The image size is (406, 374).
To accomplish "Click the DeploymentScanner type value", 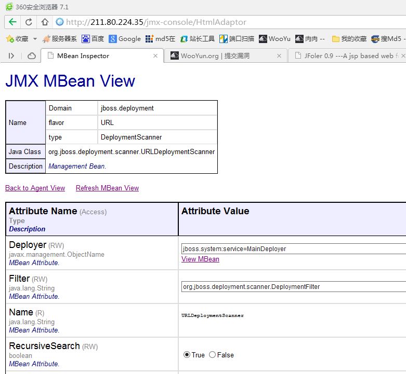I will pyautogui.click(x=132, y=137).
